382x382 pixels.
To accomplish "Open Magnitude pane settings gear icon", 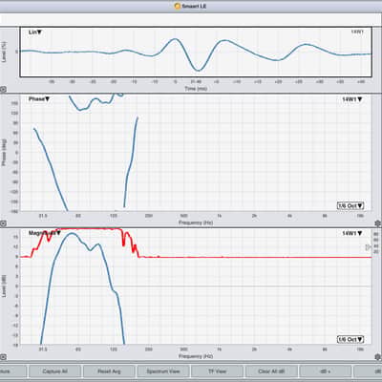I will click(378, 357).
